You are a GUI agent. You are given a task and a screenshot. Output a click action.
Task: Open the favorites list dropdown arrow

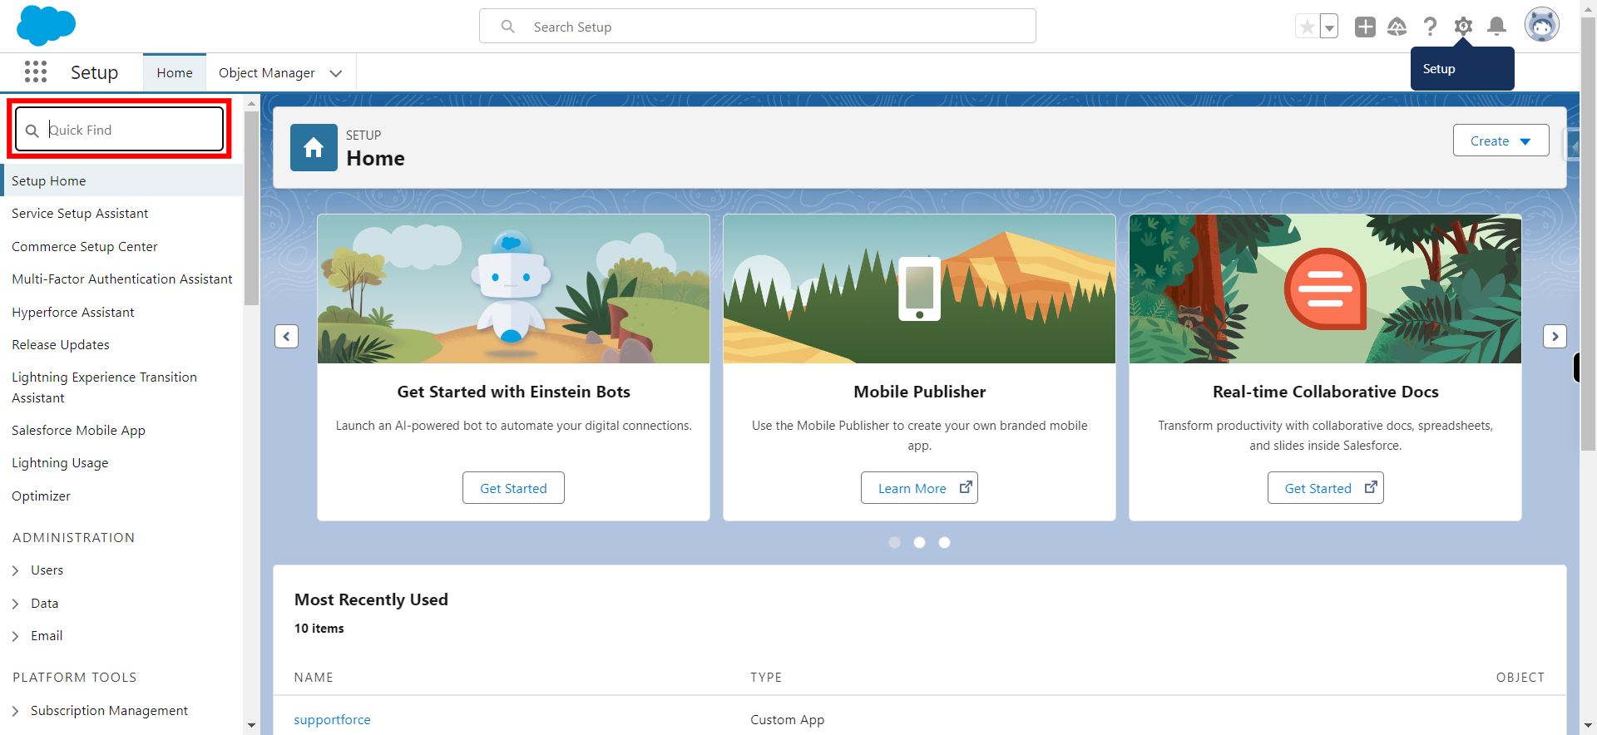pyautogui.click(x=1329, y=27)
